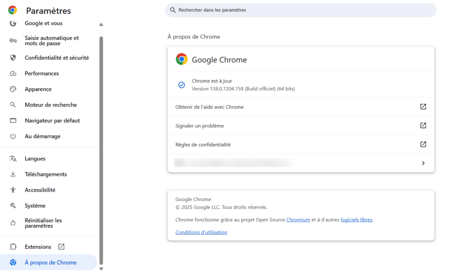This screenshot has width=452, height=272.
Task: Click the blue checkmark update status icon
Action: point(181,85)
